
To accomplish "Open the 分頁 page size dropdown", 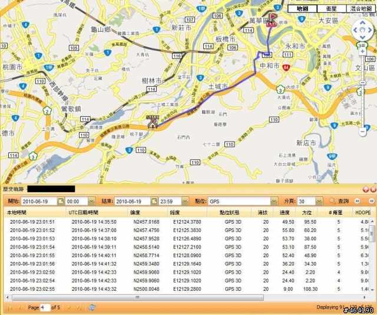I will [x=319, y=201].
